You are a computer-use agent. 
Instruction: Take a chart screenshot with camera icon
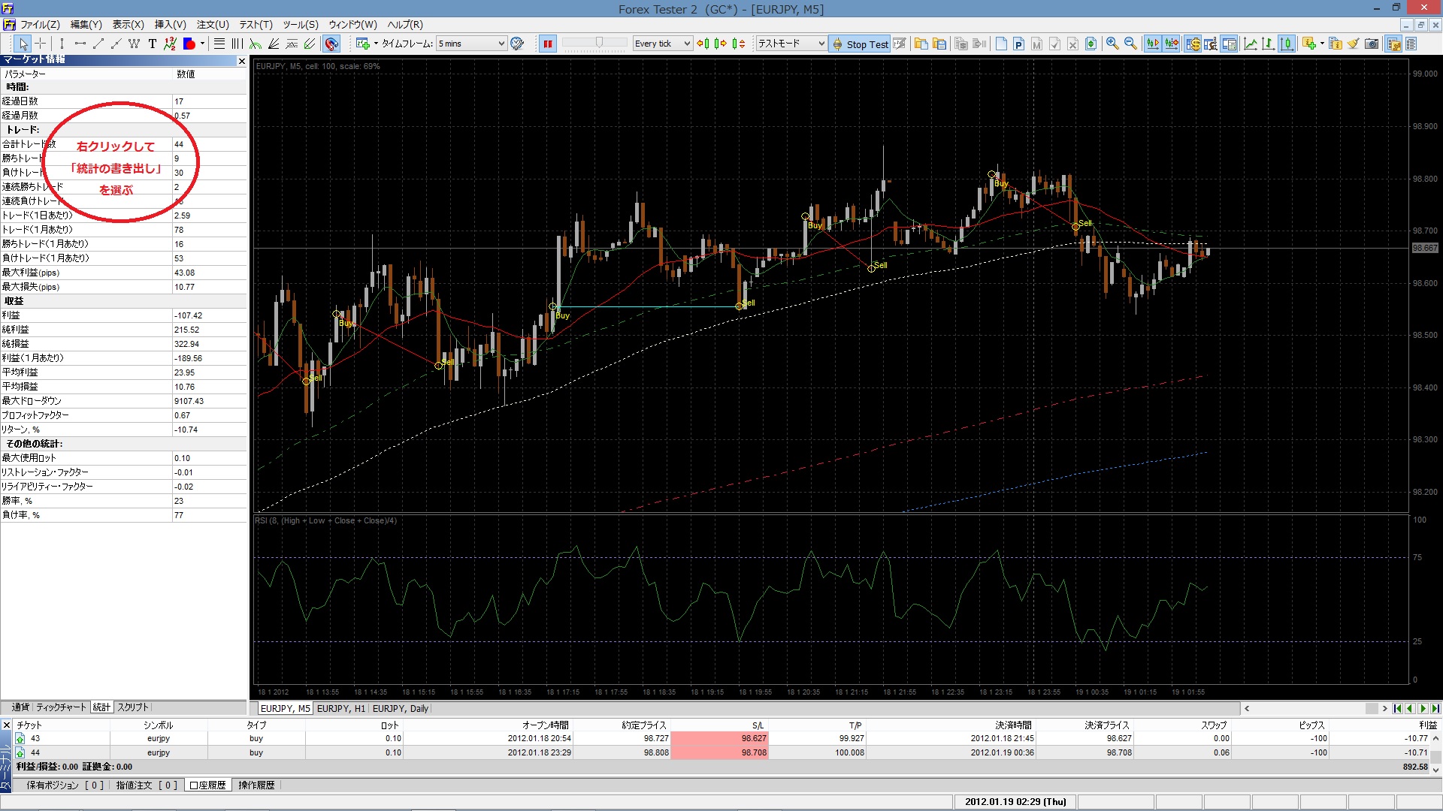1372,44
